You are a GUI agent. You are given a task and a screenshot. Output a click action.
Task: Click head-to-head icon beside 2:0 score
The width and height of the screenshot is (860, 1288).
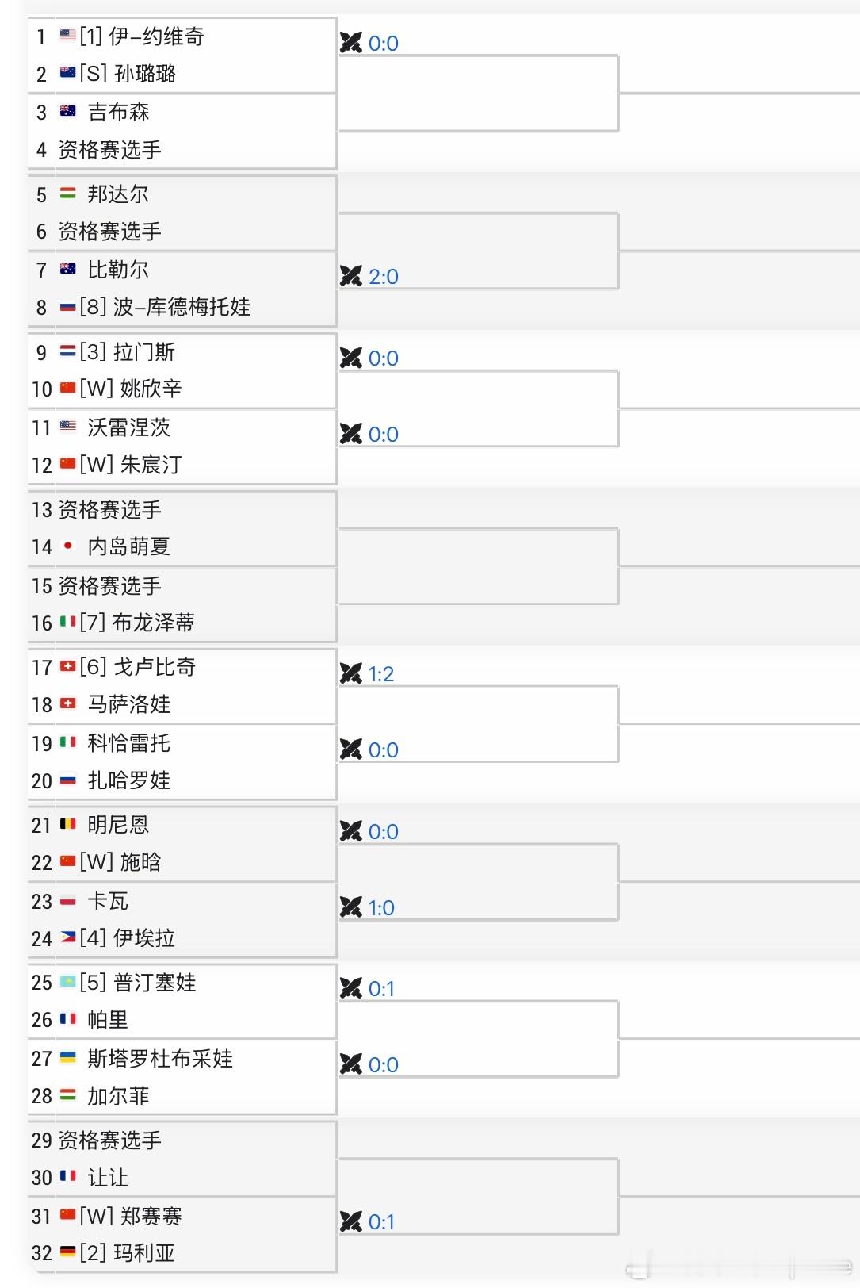point(351,276)
